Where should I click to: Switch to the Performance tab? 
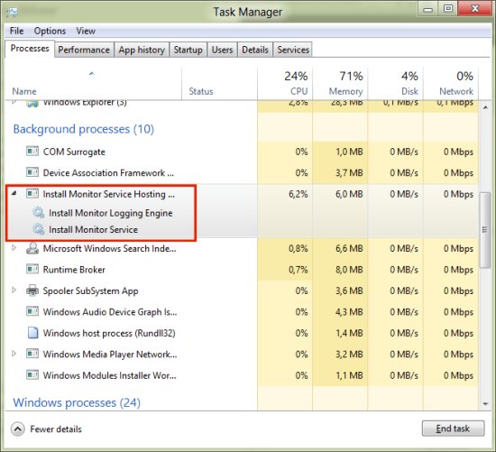pyautogui.click(x=84, y=50)
